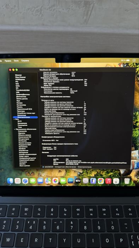Image resolution: width=139 pixels, height=248 pixels.
Task: Select Fibre Channel in the sidebar
Action: pyautogui.click(x=20, y=77)
